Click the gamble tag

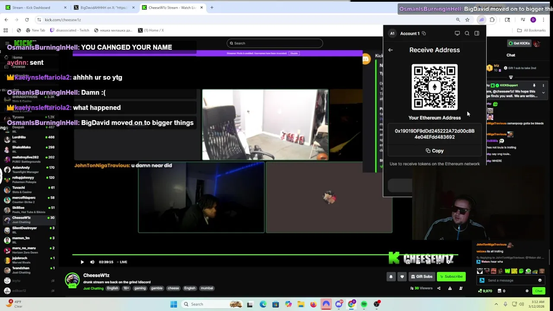point(156,288)
